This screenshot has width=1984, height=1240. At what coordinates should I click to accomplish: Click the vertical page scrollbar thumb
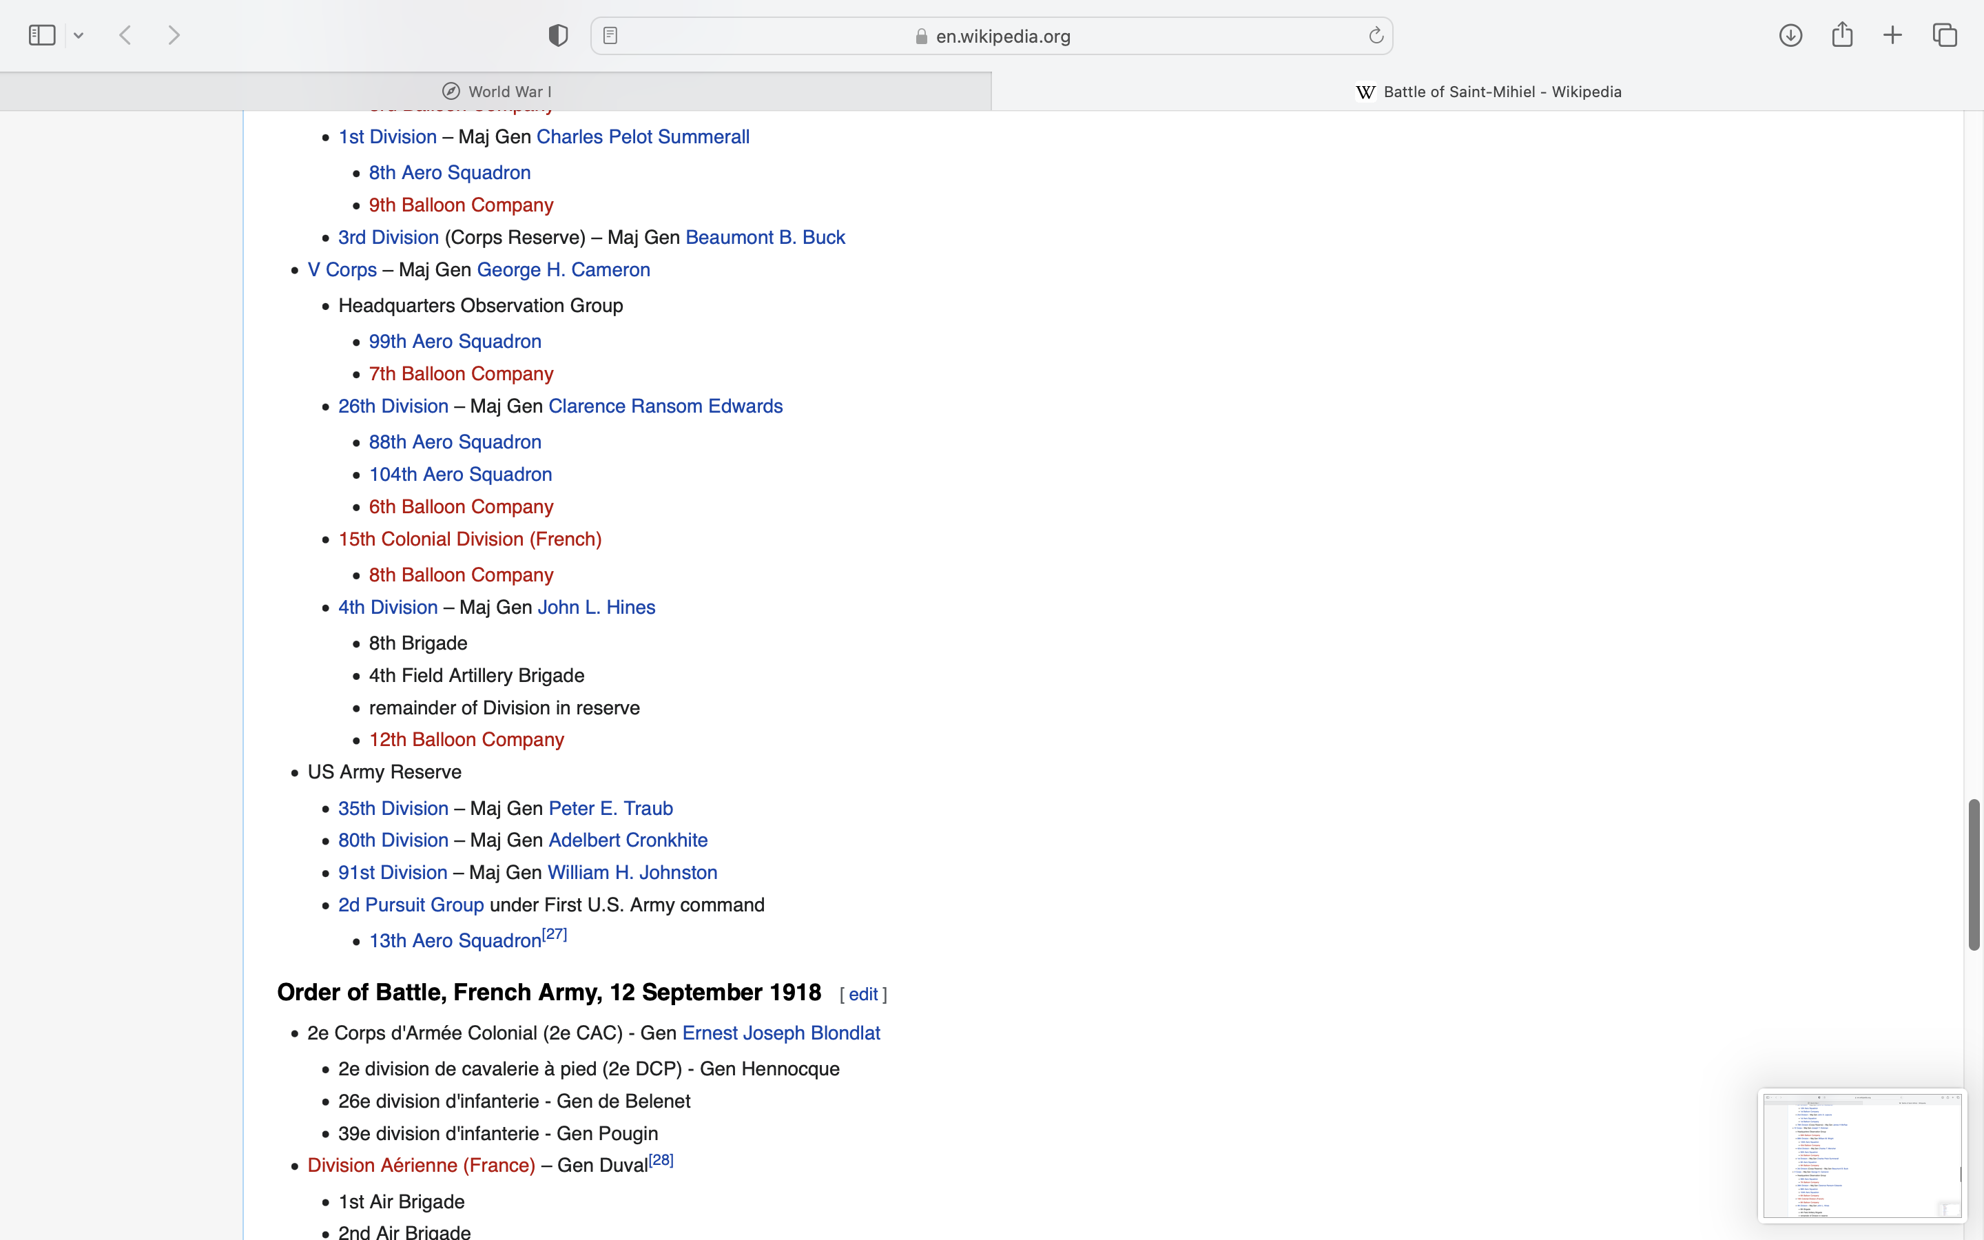pyautogui.click(x=1974, y=874)
